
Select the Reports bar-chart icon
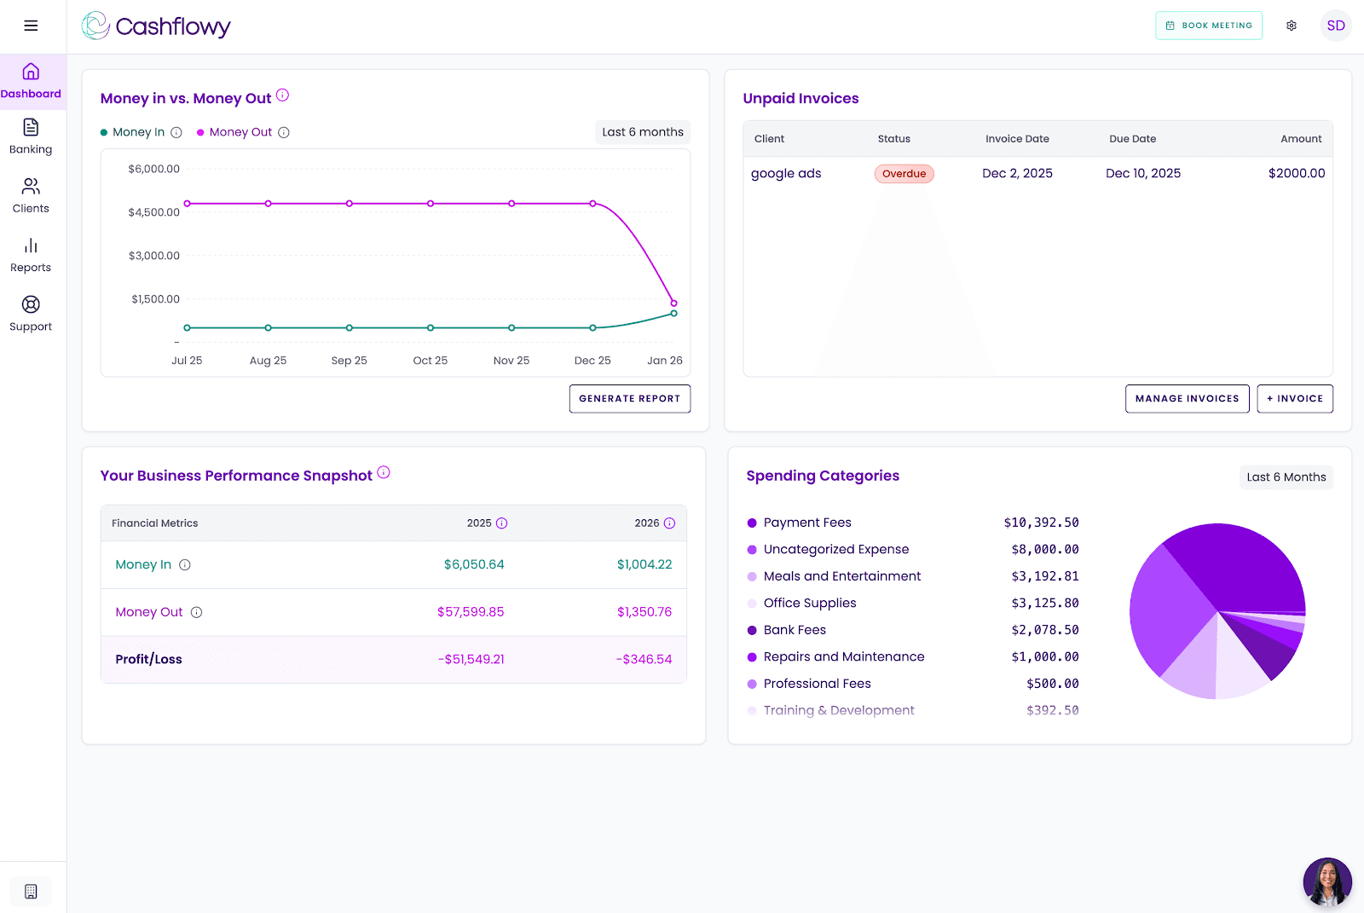coord(31,246)
